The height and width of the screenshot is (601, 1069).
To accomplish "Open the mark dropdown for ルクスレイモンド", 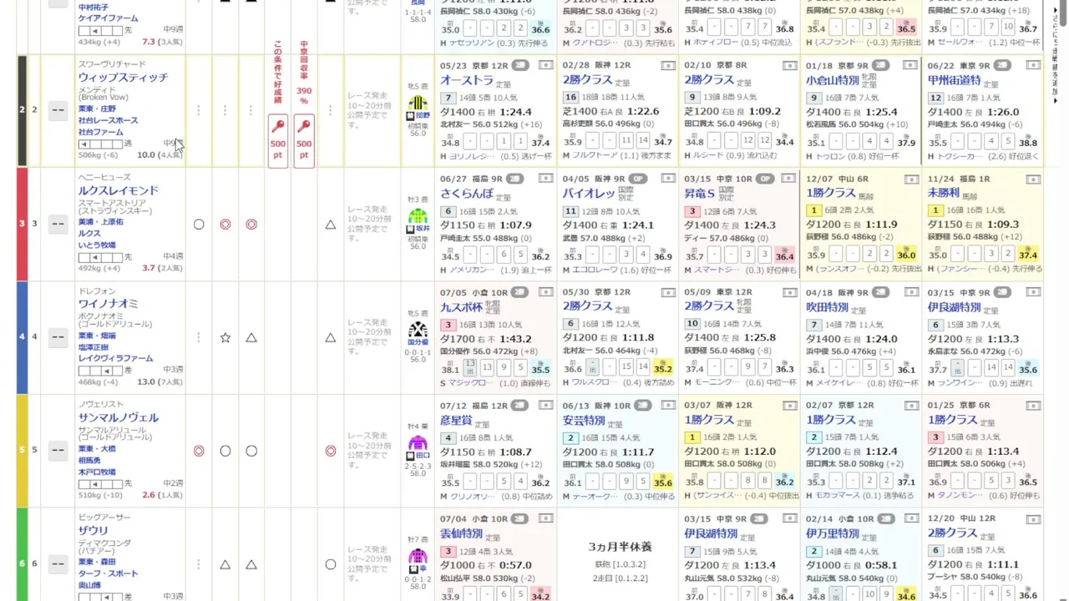I will point(58,224).
